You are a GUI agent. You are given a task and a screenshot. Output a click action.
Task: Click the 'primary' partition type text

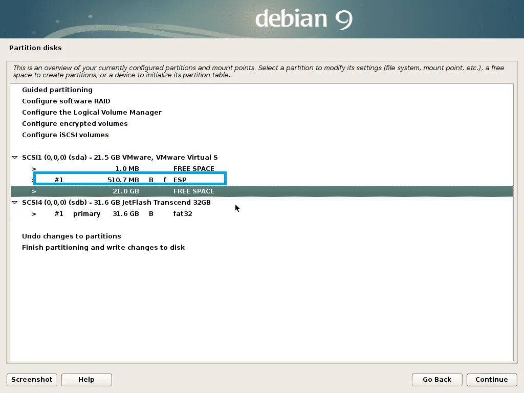(x=87, y=214)
